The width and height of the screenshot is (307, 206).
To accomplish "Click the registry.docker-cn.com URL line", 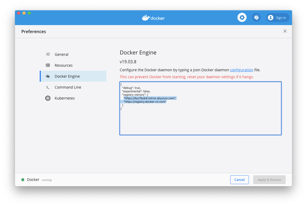I will [x=145, y=102].
